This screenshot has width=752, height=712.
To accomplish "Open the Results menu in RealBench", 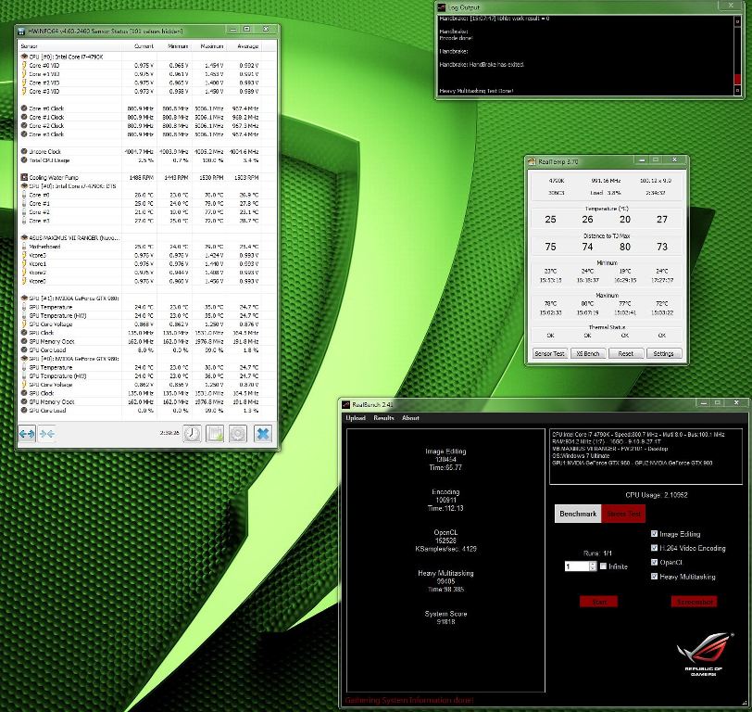I will [x=383, y=418].
